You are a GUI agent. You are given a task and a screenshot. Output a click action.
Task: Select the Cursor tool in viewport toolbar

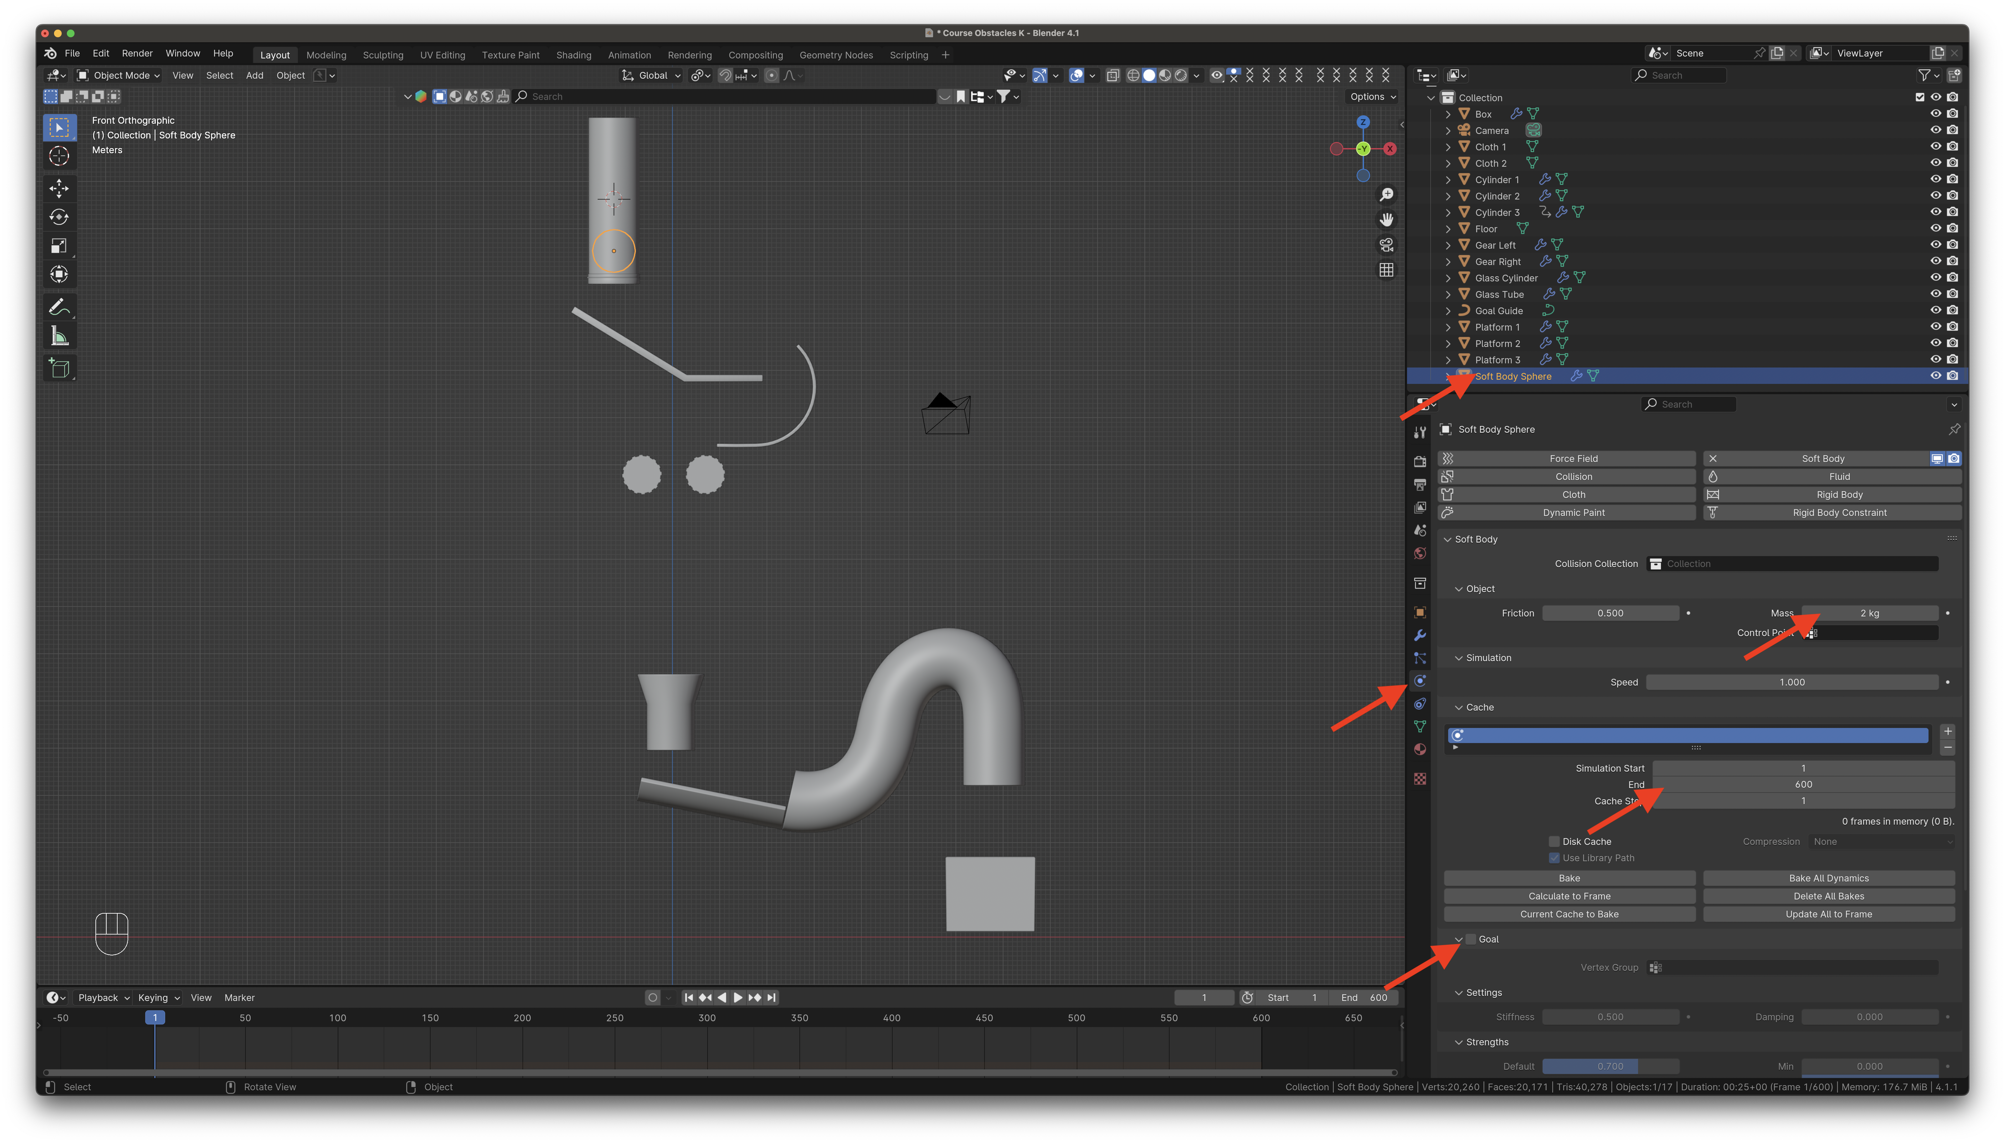(59, 156)
